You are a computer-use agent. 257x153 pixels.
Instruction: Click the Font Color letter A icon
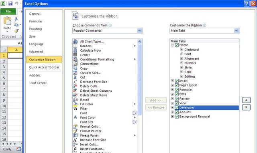[75, 117]
